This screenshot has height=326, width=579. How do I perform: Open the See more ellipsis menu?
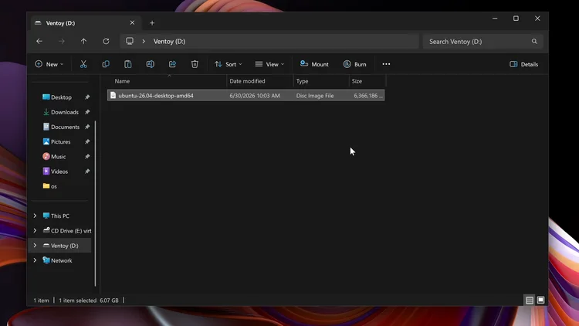386,64
